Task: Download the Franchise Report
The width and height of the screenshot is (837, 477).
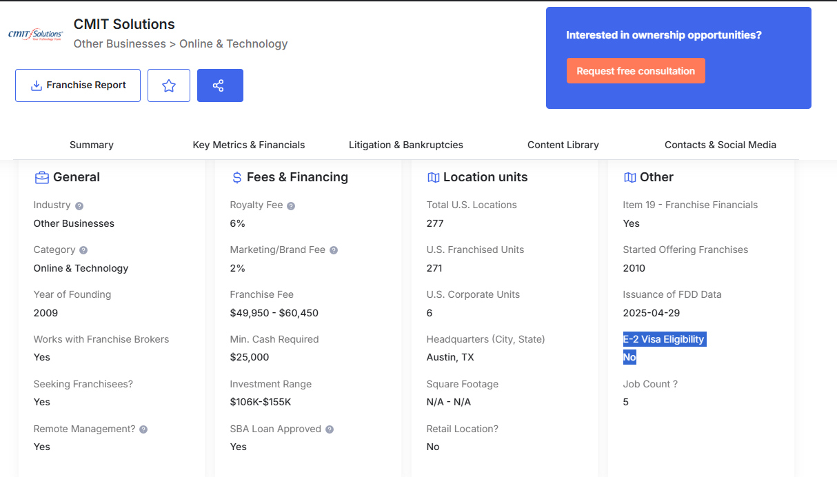Action: (78, 85)
